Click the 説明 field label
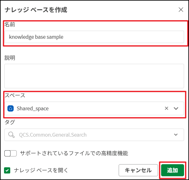The image size is (189, 180). [10, 58]
